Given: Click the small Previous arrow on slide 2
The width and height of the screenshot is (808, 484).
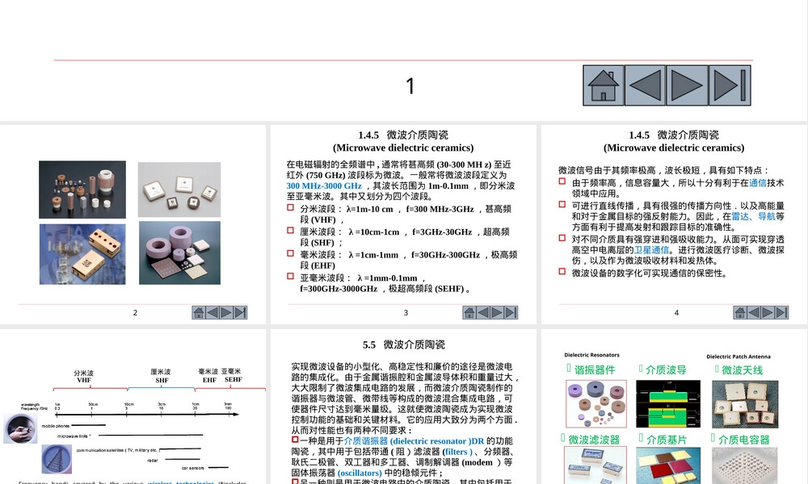Looking at the screenshot, I should [213, 312].
